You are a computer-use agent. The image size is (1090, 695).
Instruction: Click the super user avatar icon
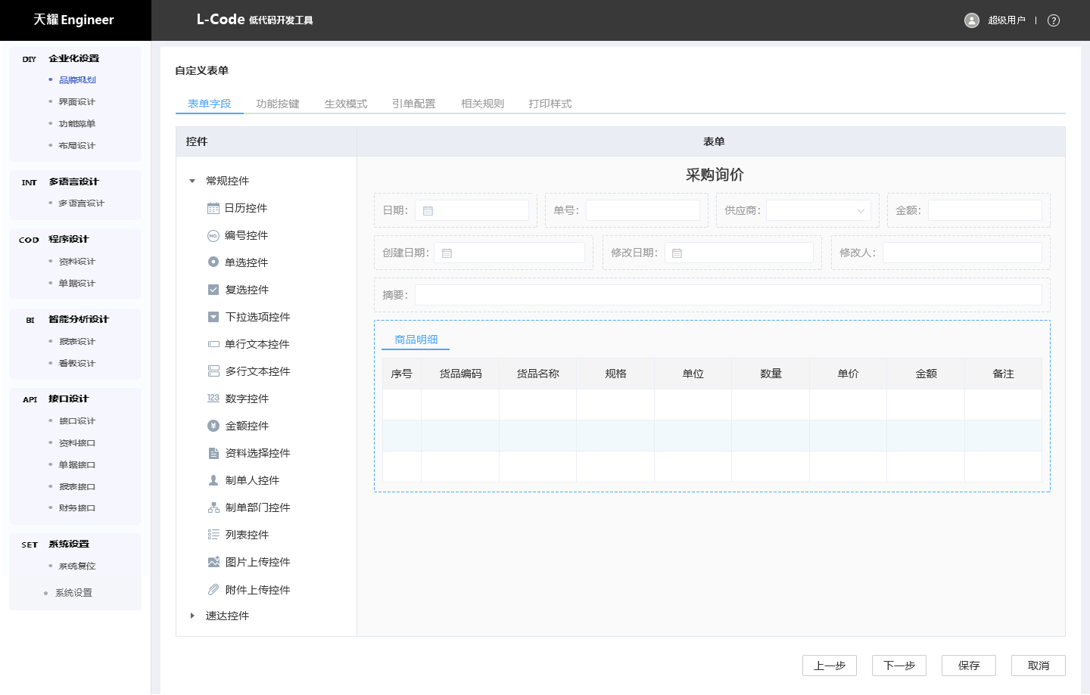point(972,20)
